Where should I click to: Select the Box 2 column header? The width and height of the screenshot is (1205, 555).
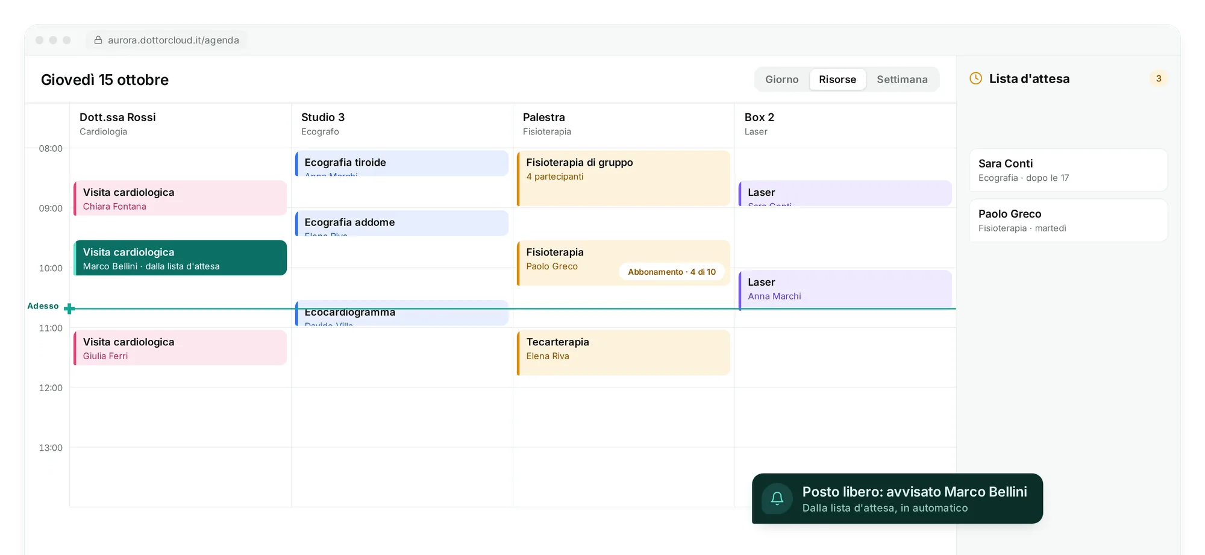point(845,124)
